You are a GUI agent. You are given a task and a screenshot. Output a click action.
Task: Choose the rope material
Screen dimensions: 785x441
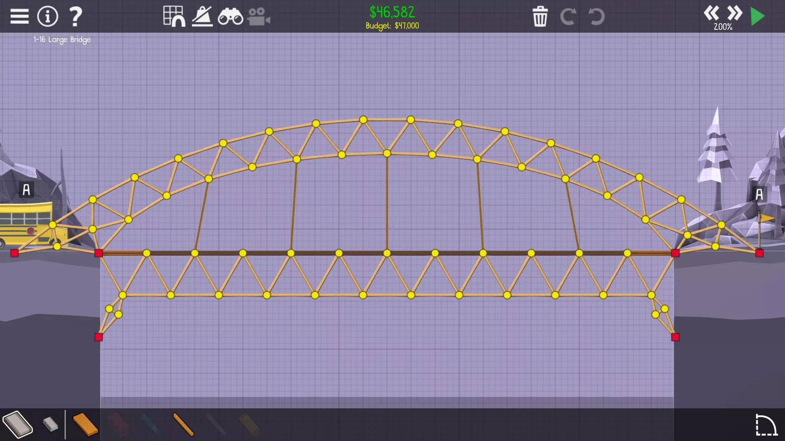[x=183, y=424]
